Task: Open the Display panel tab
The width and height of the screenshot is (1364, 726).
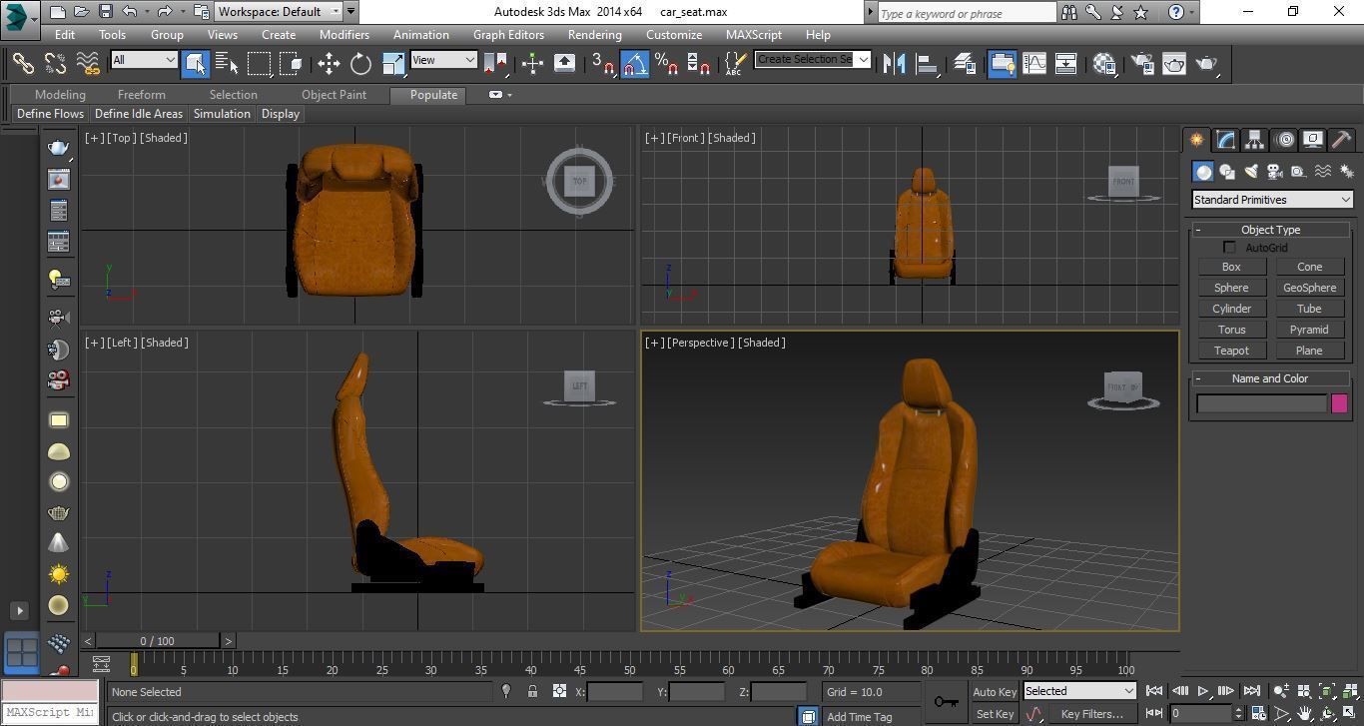Action: (1312, 140)
